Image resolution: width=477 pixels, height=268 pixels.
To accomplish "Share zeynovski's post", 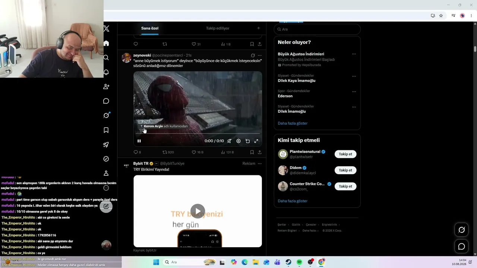I will click(x=259, y=152).
